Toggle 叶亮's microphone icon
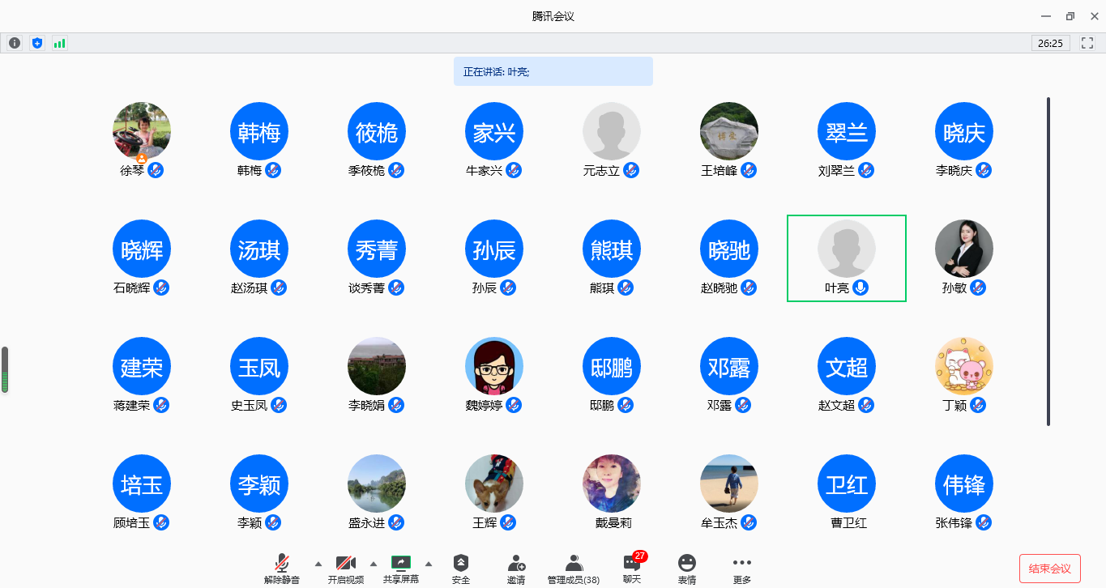The width and height of the screenshot is (1106, 588). click(x=860, y=288)
